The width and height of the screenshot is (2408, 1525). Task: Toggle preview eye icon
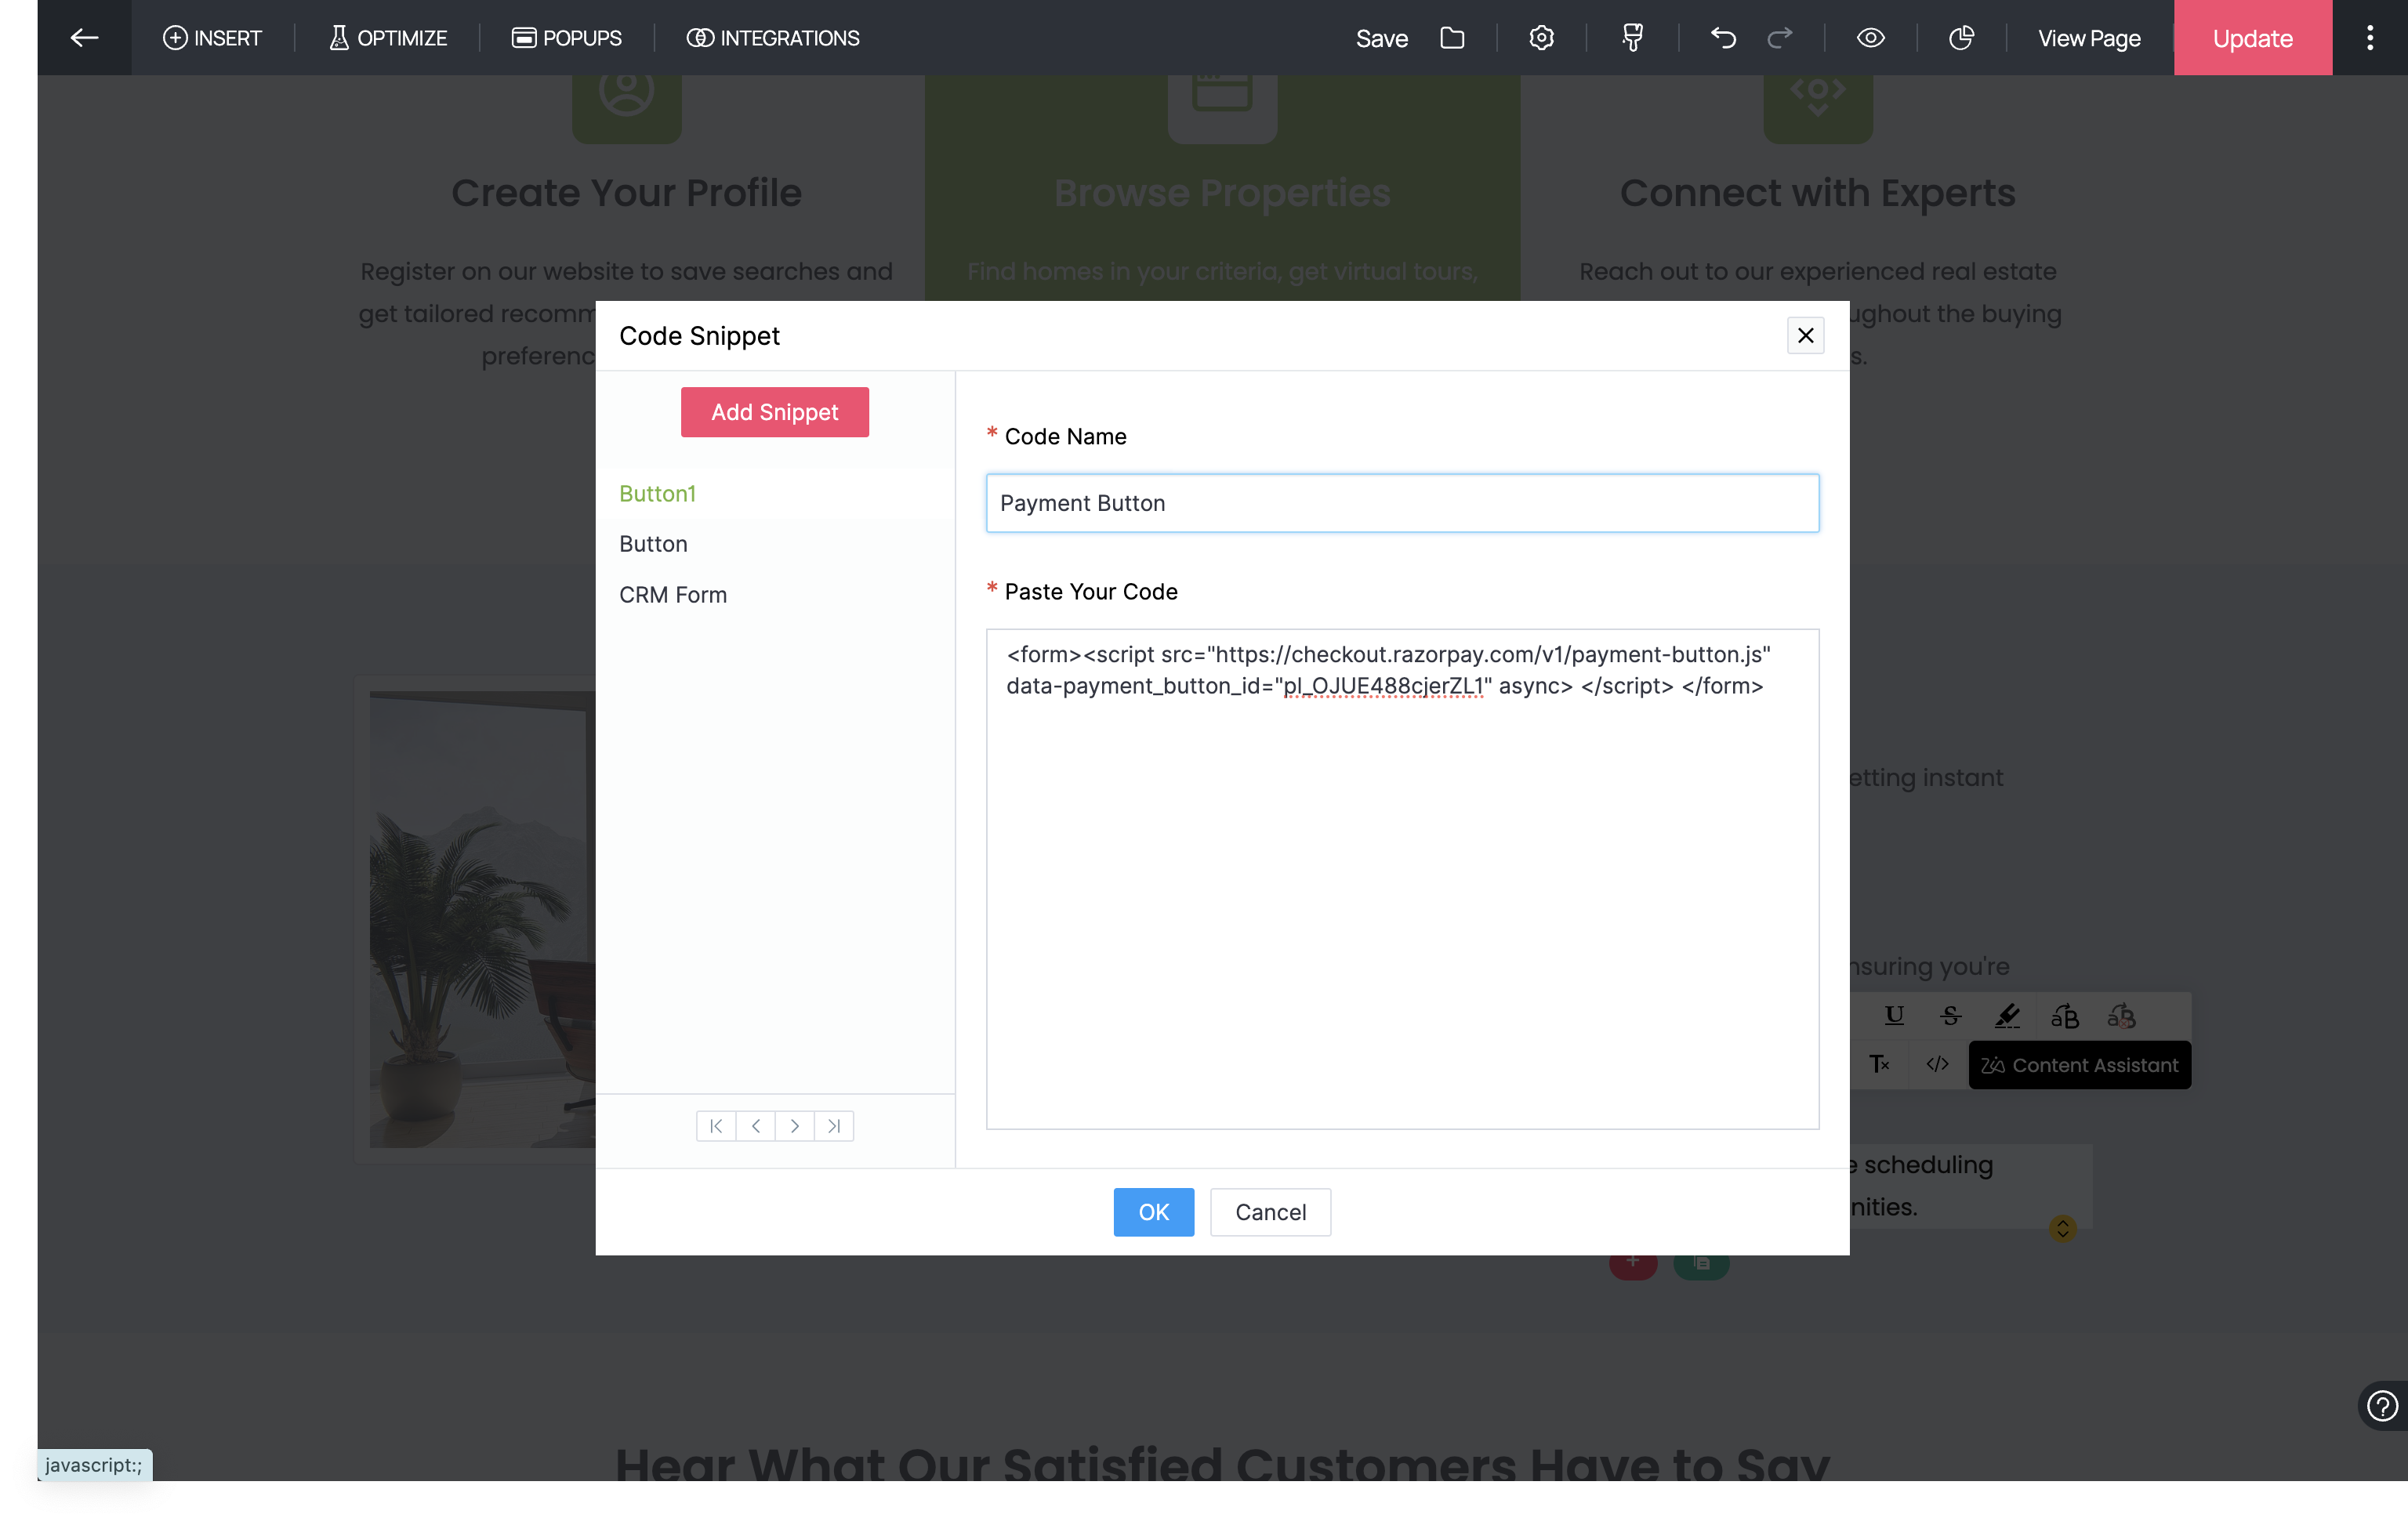point(1870,38)
